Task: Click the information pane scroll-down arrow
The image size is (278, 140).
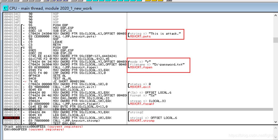Action: [275, 137]
